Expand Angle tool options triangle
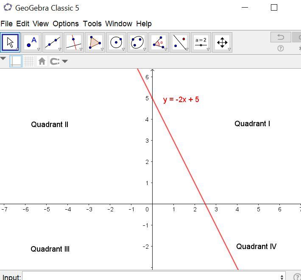This screenshot has width=301, height=280. (x=166, y=49)
